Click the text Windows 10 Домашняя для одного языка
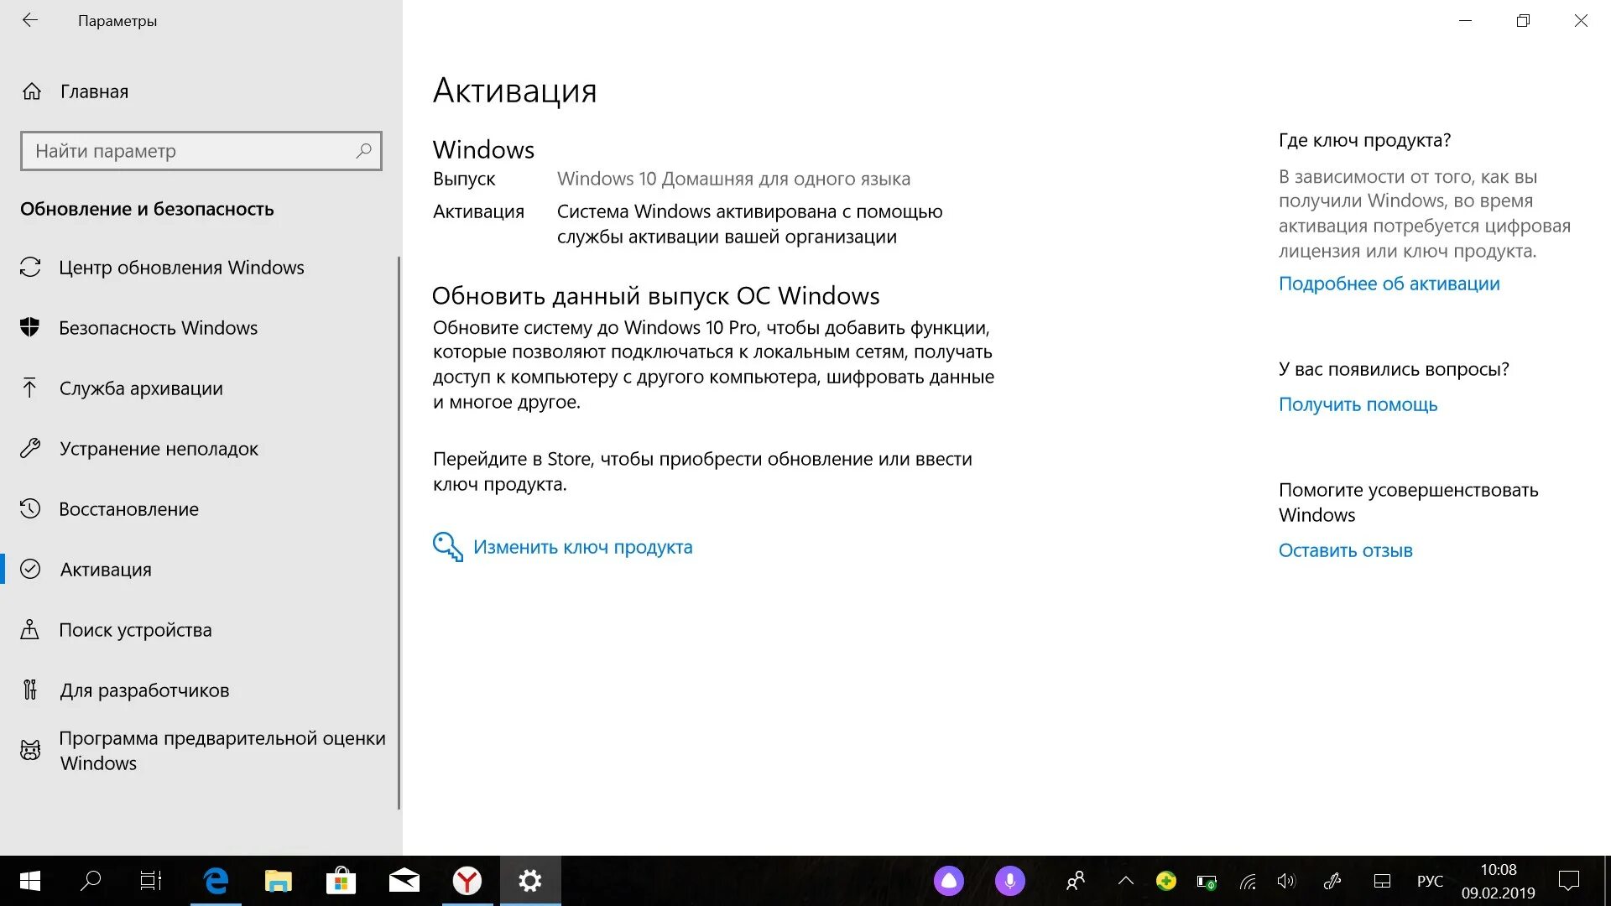 coord(733,179)
